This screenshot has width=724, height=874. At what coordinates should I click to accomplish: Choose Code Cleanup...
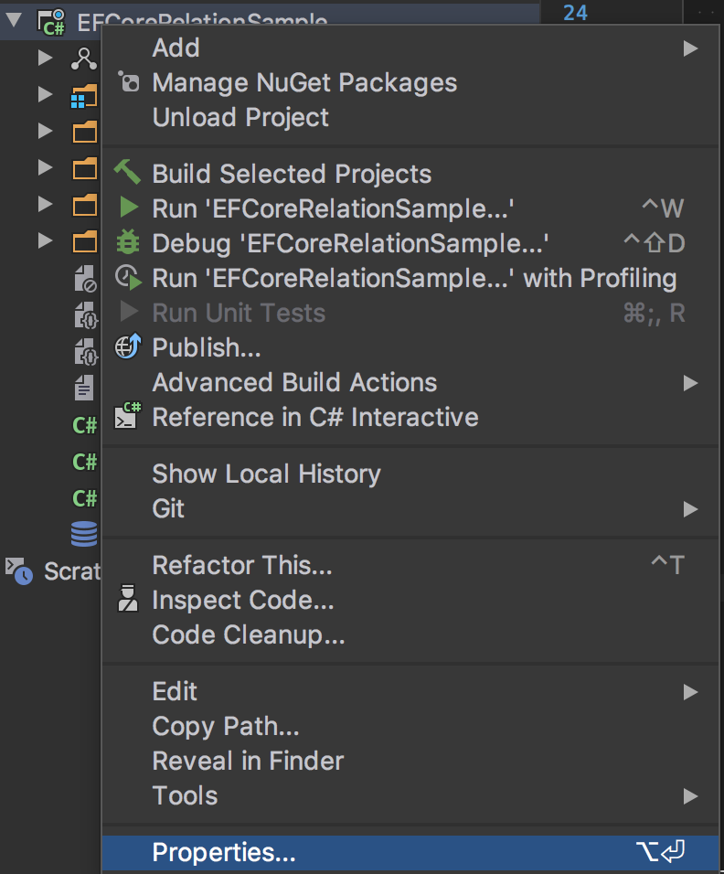tap(410, 634)
